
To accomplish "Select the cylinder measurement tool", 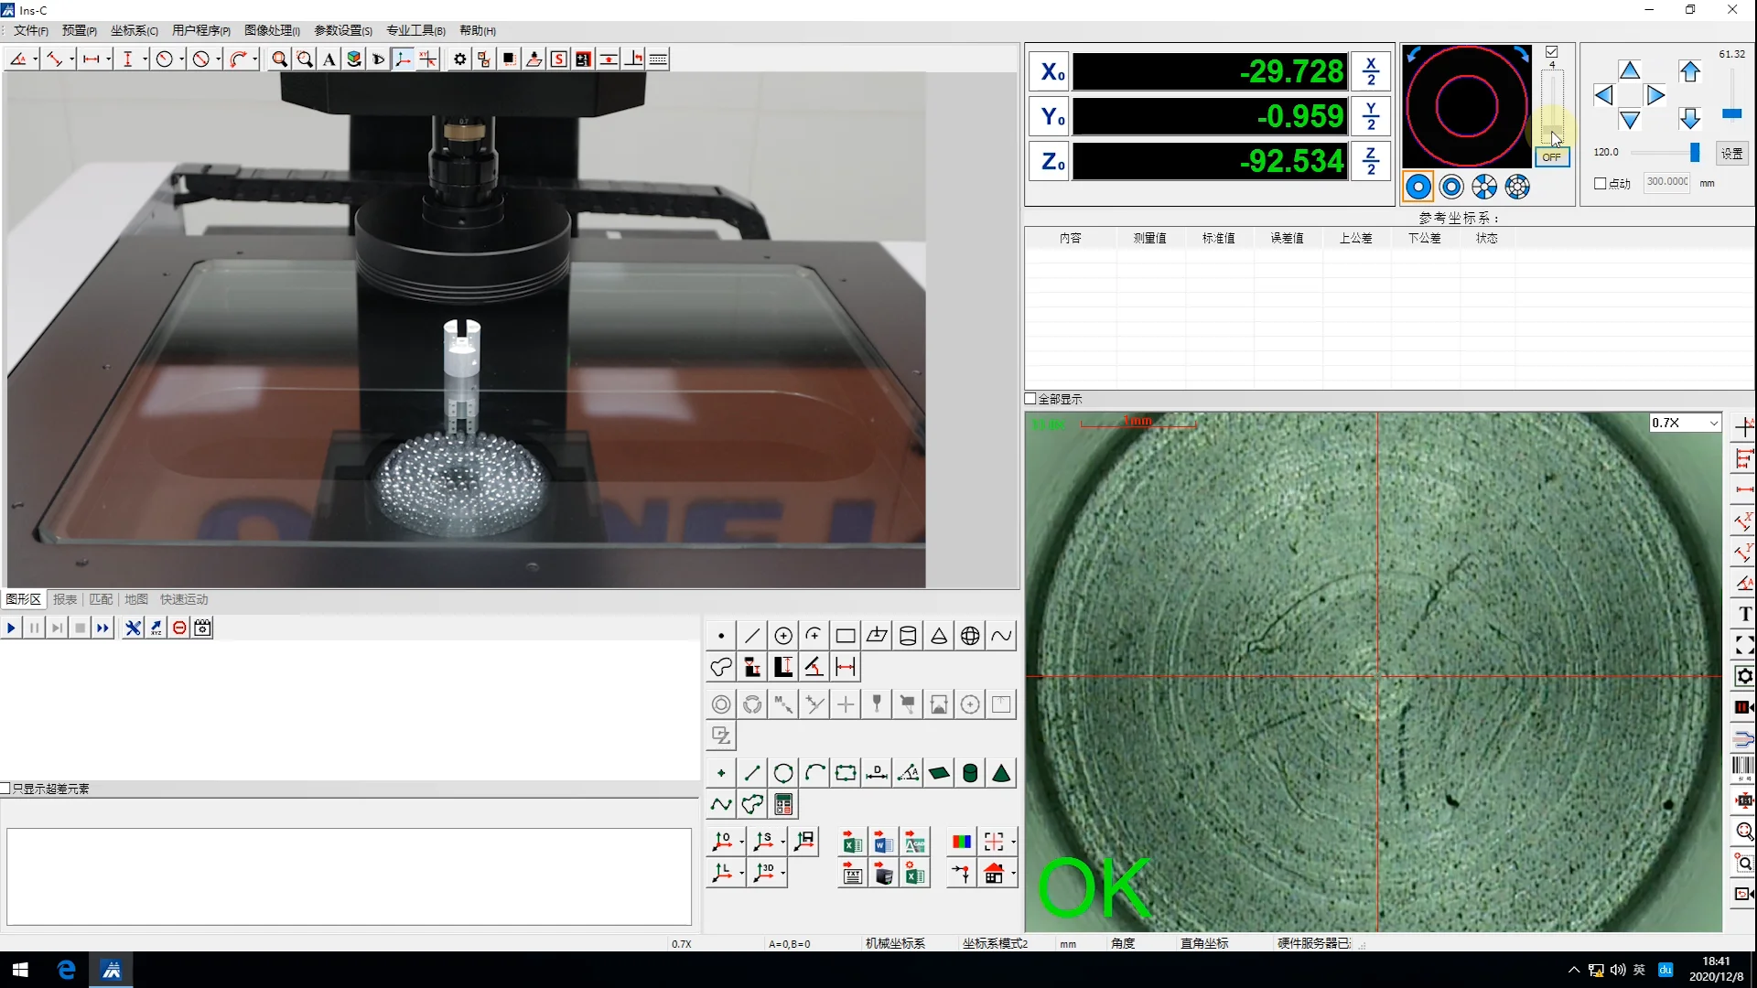I will click(908, 636).
